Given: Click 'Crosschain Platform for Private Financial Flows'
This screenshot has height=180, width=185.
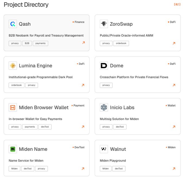Looking at the screenshot, I should tap(134, 77).
